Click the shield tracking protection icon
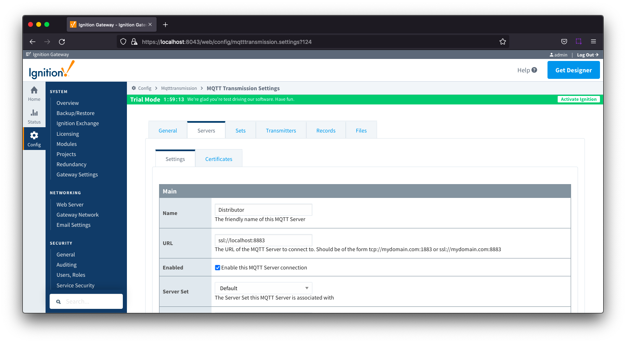626x343 pixels. [123, 41]
